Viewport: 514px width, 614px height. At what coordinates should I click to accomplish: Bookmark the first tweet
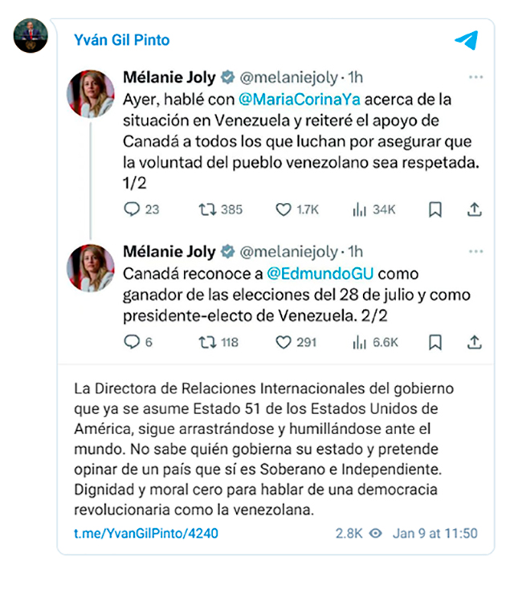coord(434,209)
